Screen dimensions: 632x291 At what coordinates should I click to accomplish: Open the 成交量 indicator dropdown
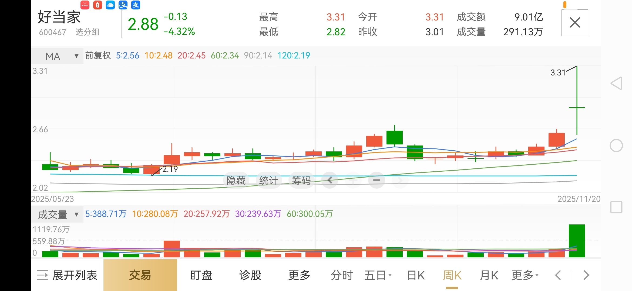pos(57,214)
